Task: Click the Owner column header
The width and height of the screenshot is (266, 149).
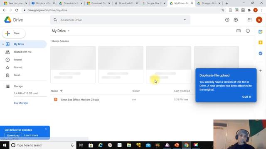Action: (x=136, y=91)
